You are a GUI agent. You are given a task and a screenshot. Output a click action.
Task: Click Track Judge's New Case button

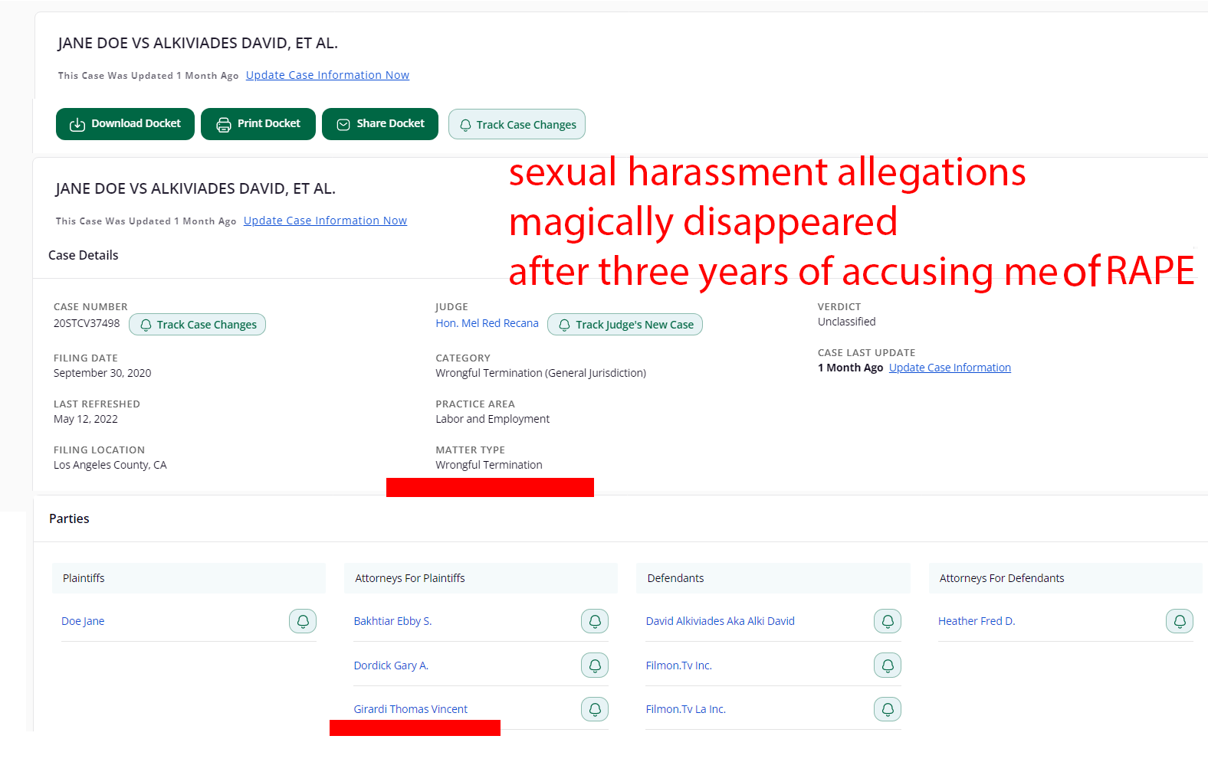tap(625, 325)
